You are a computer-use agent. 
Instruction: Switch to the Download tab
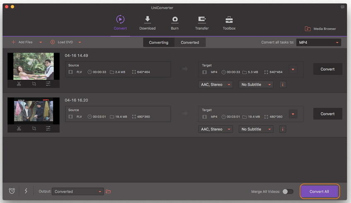(147, 22)
